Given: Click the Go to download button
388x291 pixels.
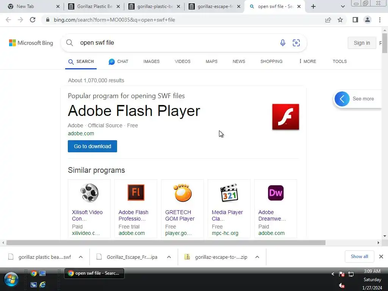Looking at the screenshot, I should 92,146.
